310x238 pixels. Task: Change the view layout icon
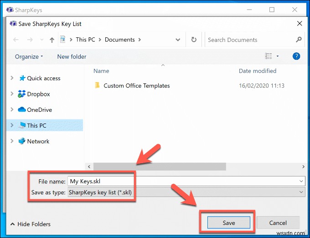click(269, 56)
